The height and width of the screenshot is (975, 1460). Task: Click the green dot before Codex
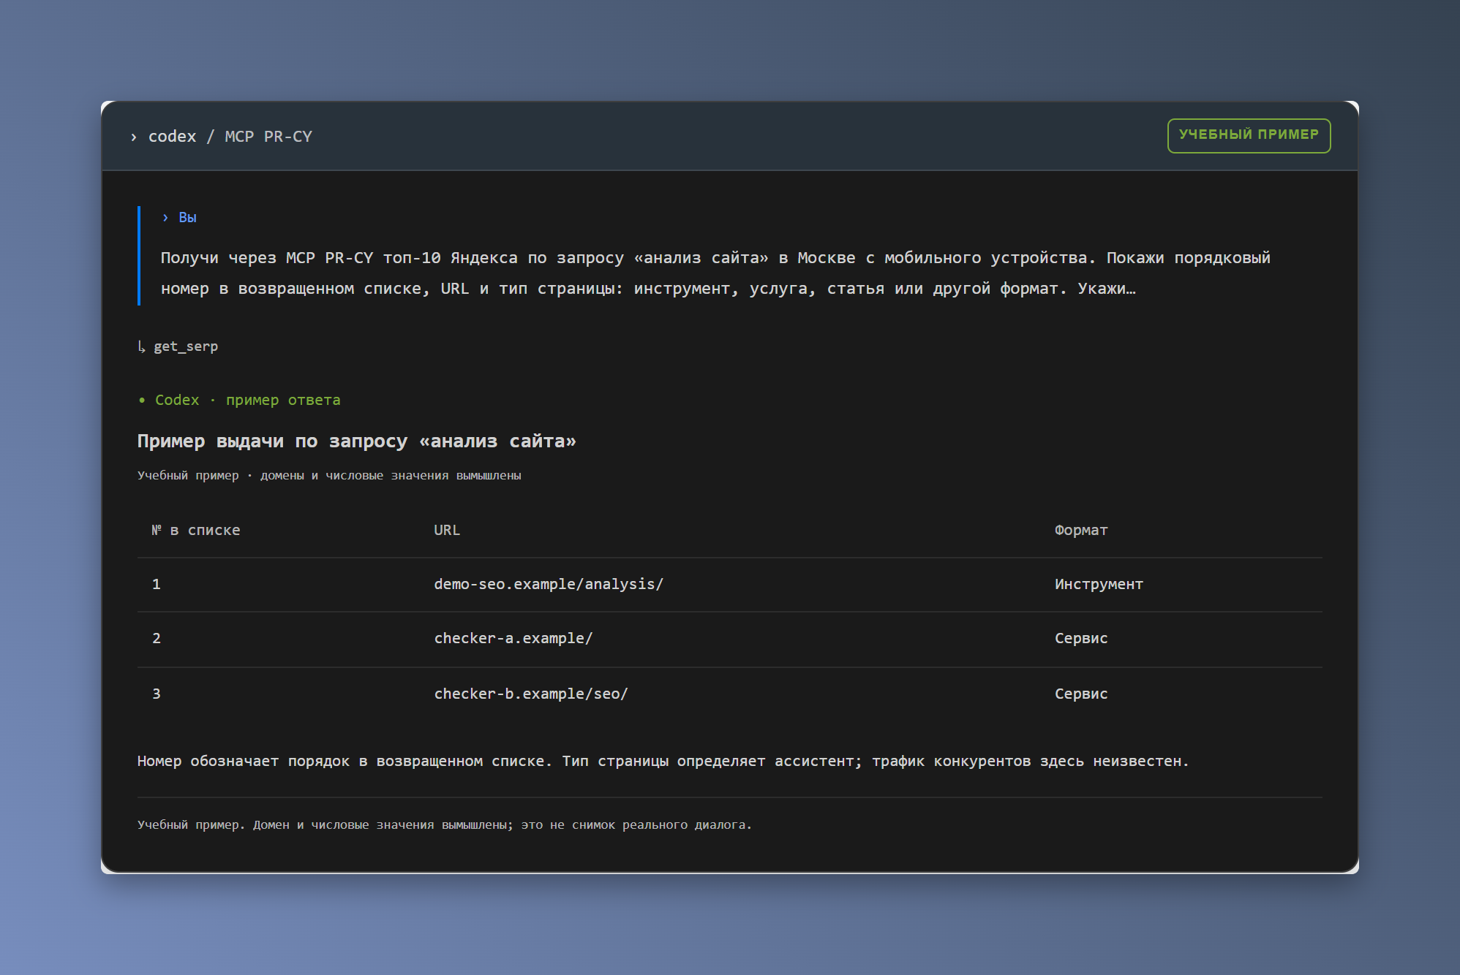click(x=142, y=401)
